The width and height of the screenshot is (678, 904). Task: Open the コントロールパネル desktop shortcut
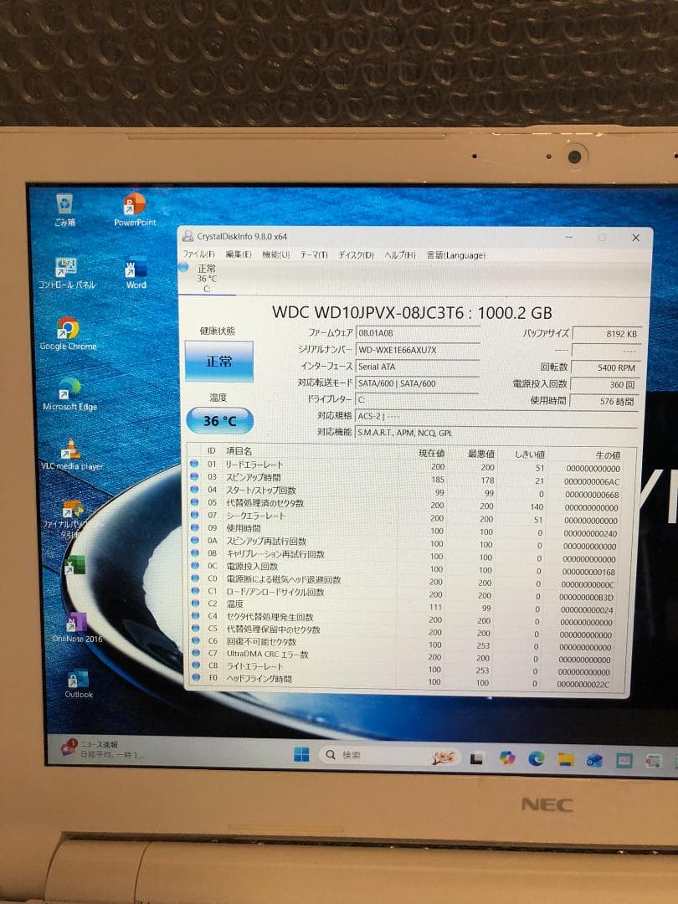coord(67,273)
